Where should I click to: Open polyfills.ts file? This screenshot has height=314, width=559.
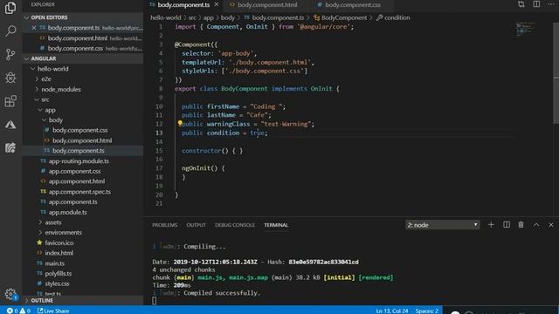click(59, 273)
